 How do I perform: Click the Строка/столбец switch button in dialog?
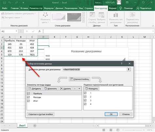(79, 79)
